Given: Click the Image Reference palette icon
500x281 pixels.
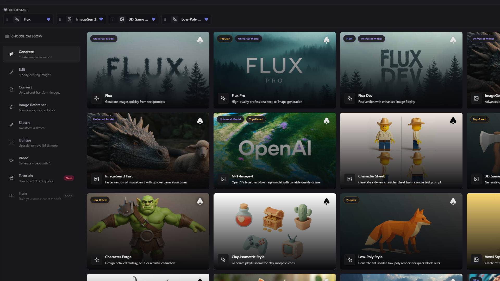Looking at the screenshot, I should [x=11, y=107].
